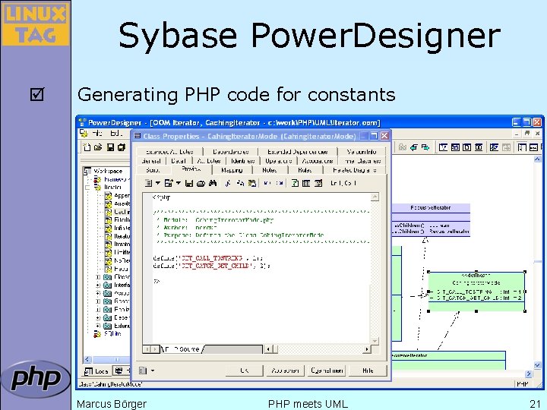Image resolution: width=547 pixels, height=410 pixels.
Task: Click the Select generation targets icon
Action: (x=306, y=184)
